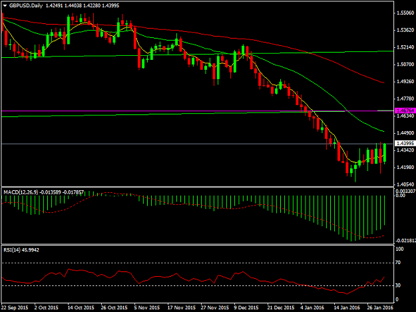Open the chart menu triangle beside GBPUSD
This screenshot has width=416, height=312.
[5, 5]
